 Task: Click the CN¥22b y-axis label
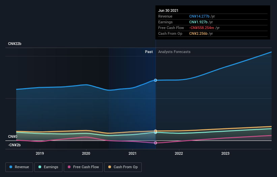click(x=15, y=44)
